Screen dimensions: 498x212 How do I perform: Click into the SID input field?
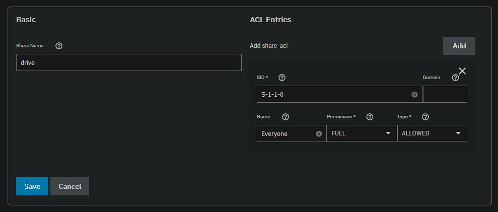pyautogui.click(x=339, y=94)
